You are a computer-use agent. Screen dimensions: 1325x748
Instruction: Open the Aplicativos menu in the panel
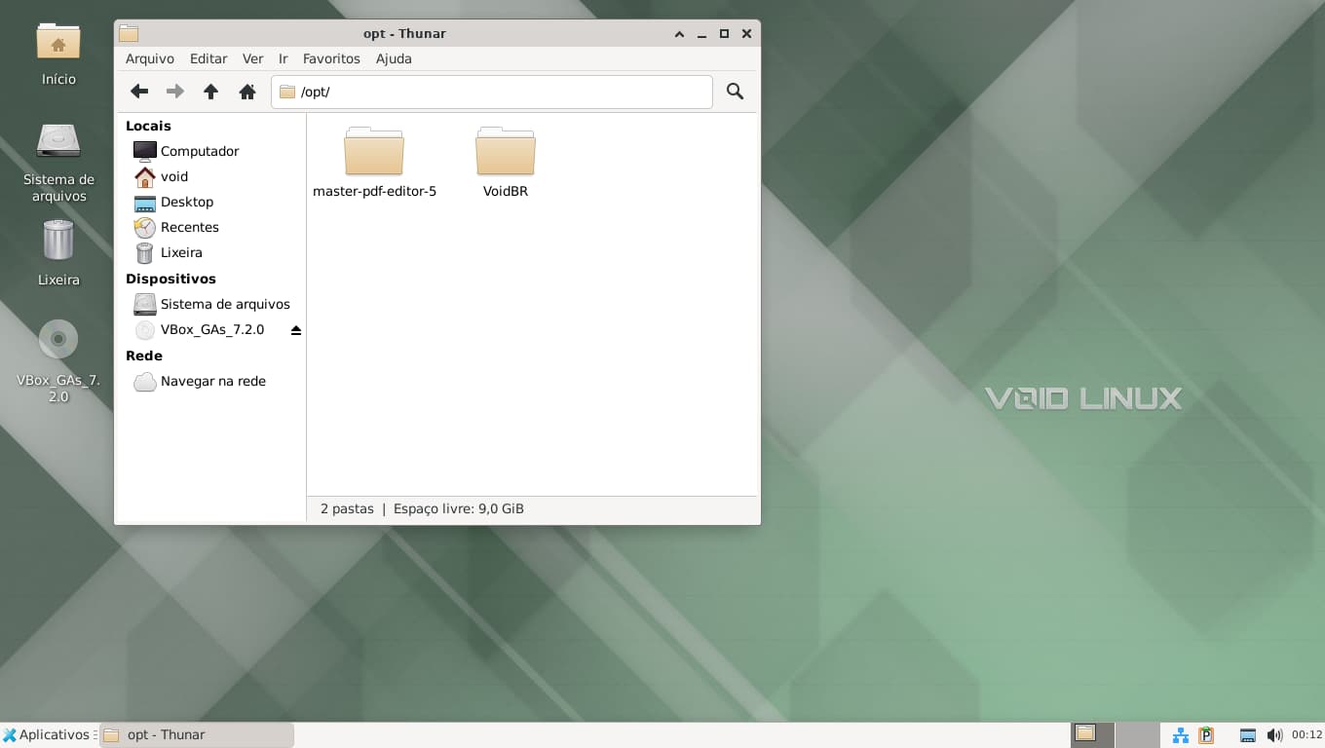point(46,735)
